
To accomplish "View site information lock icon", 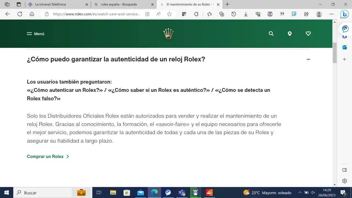I will (x=47, y=14).
